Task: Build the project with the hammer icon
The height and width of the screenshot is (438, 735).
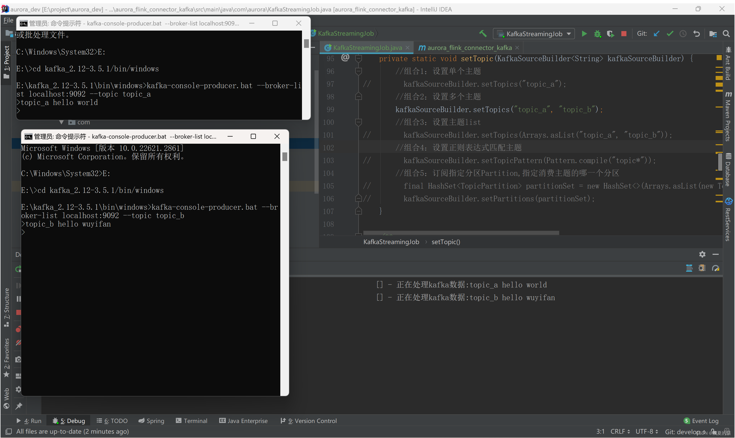Action: pyautogui.click(x=483, y=34)
